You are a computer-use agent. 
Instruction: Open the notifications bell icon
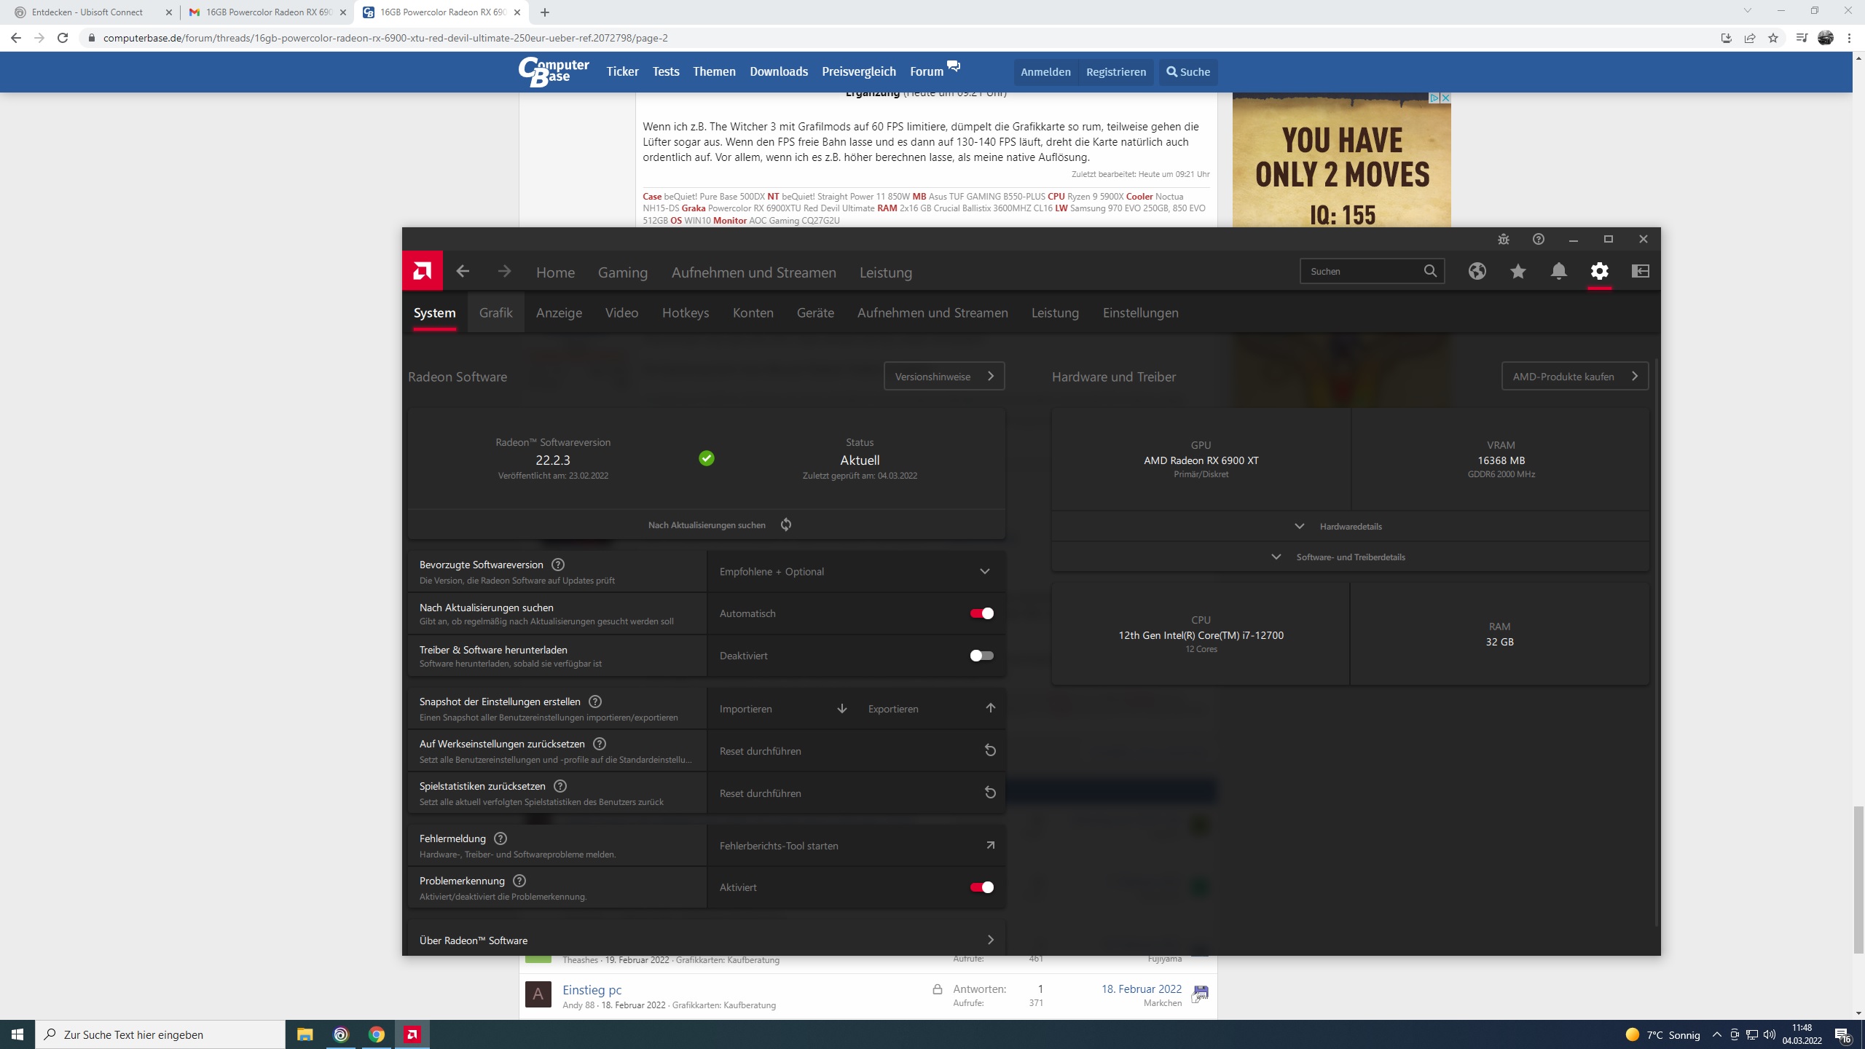click(x=1558, y=272)
